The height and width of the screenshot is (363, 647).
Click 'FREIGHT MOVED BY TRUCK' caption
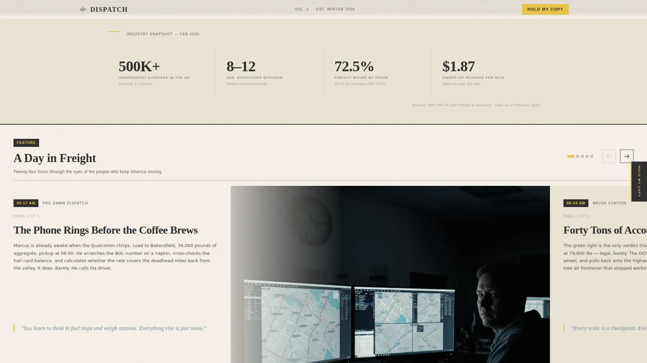pyautogui.click(x=361, y=78)
